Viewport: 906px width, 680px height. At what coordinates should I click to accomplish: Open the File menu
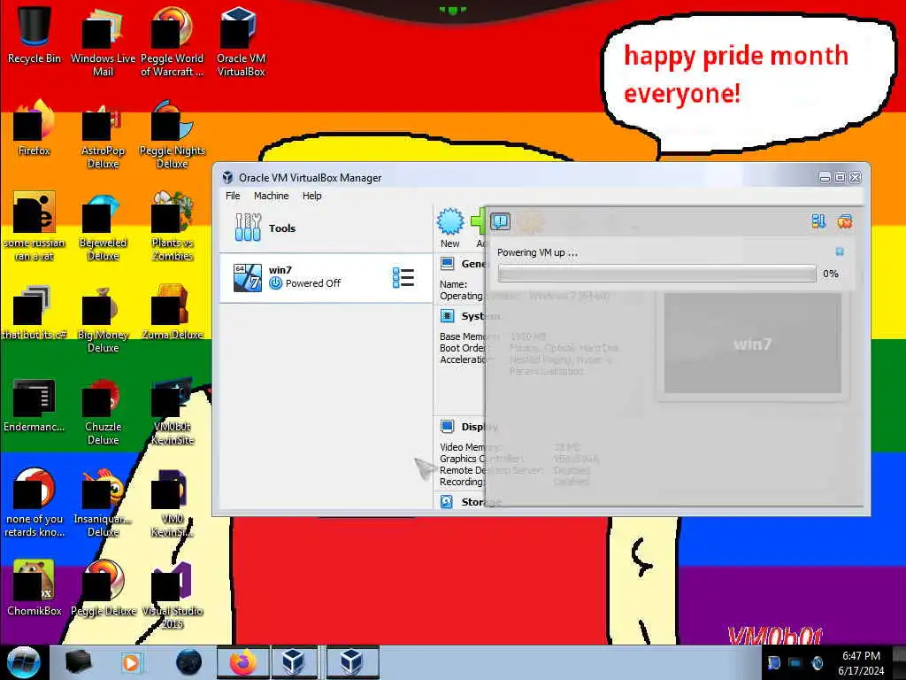(x=233, y=196)
